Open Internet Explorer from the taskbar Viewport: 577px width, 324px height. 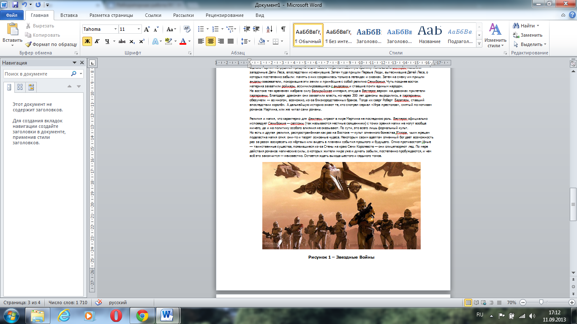(64, 316)
